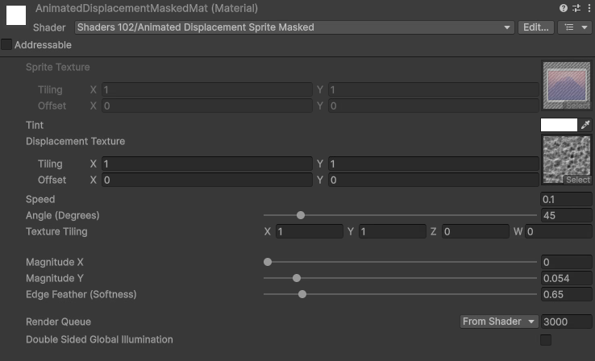Click the Tint white color swatch
The image size is (595, 361).
pyautogui.click(x=559, y=125)
